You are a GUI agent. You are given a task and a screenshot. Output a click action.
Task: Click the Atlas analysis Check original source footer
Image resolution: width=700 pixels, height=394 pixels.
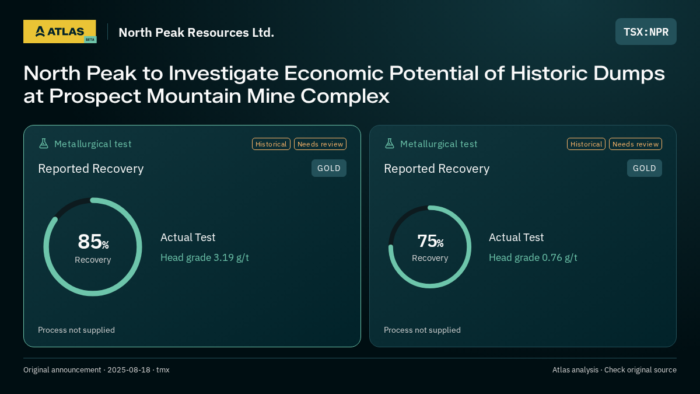coord(614,370)
